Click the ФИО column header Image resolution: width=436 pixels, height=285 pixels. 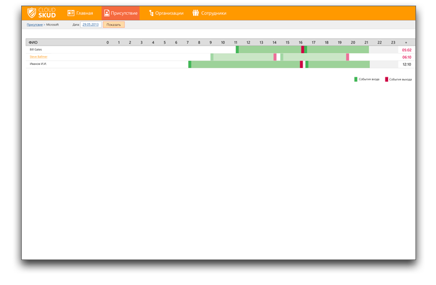(x=33, y=42)
